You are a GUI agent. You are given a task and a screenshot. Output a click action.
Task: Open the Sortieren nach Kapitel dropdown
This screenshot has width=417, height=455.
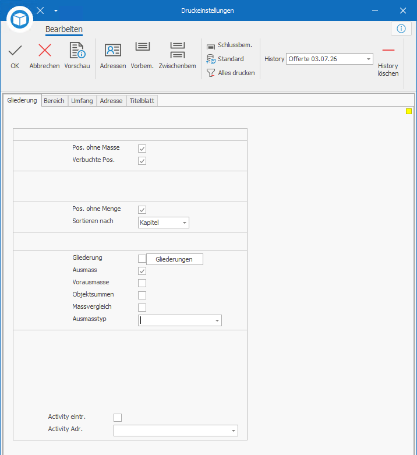point(164,223)
